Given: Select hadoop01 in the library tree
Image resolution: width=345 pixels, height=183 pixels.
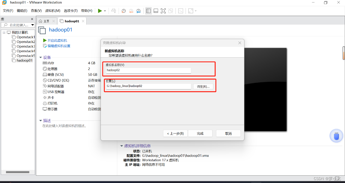Looking at the screenshot, I should pos(22,60).
